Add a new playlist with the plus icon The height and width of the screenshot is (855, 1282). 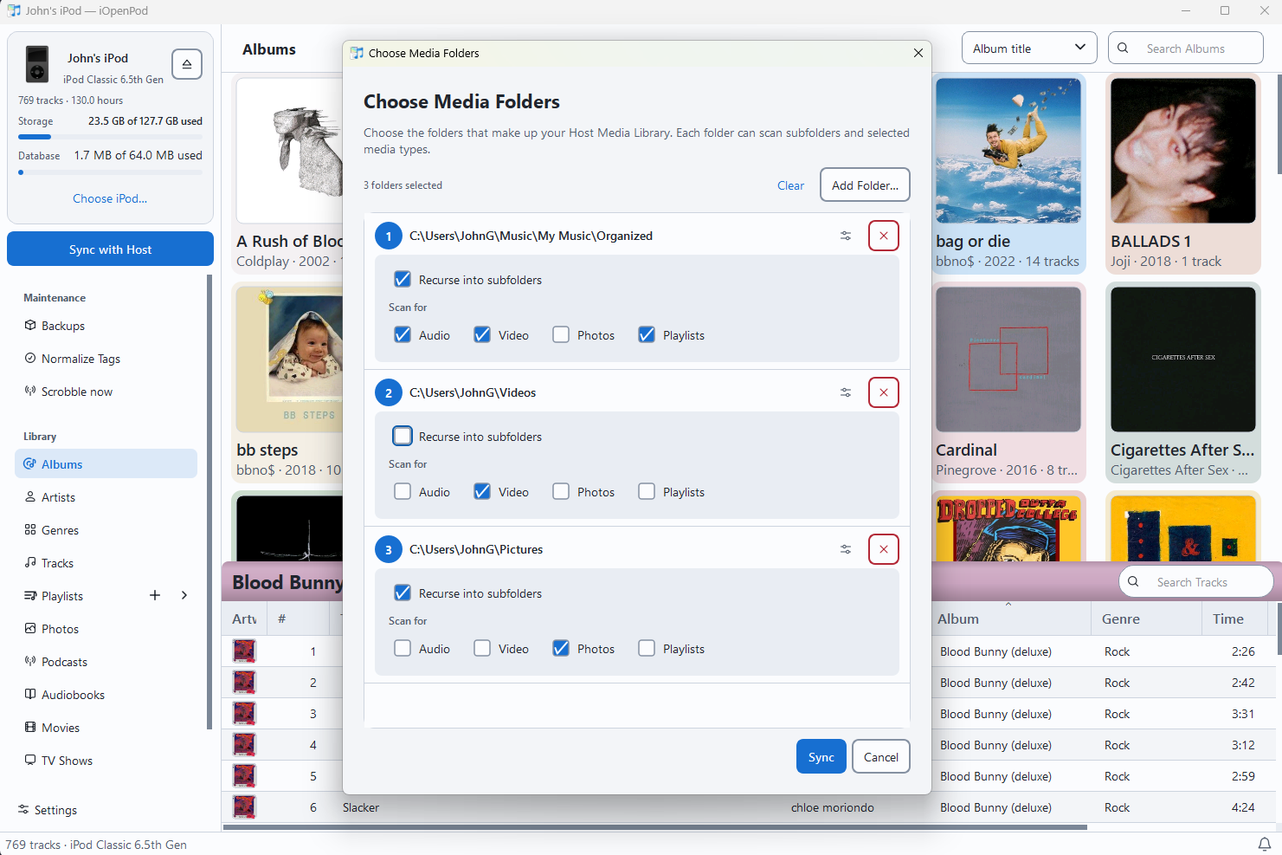point(155,595)
